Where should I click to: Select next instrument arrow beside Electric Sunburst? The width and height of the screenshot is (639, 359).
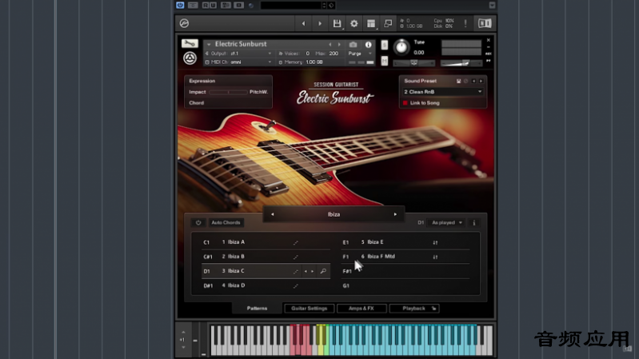point(339,44)
